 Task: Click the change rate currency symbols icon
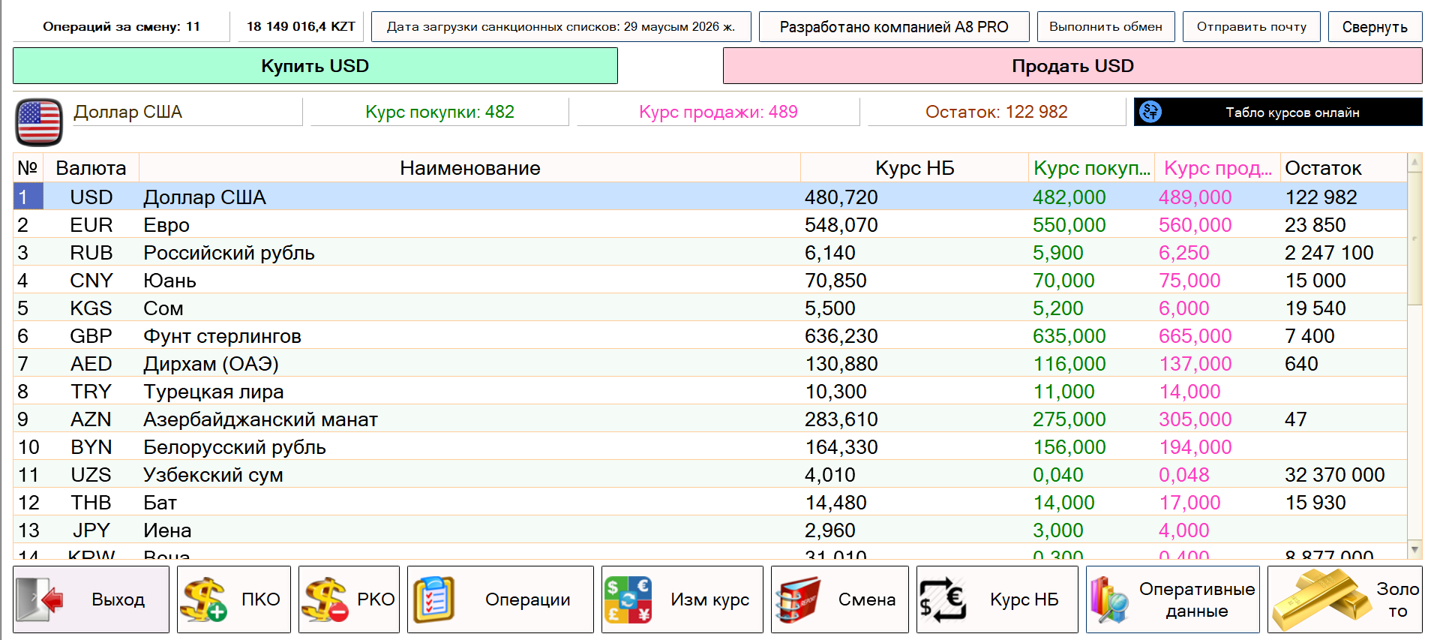(x=628, y=599)
